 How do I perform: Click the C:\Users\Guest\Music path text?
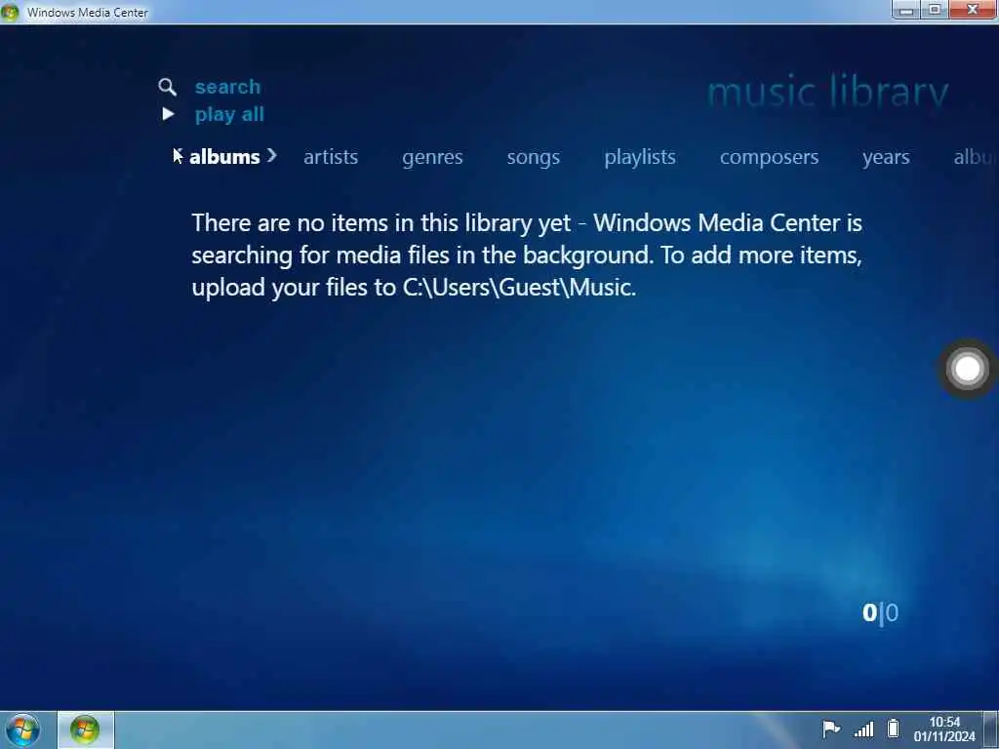[x=519, y=288]
